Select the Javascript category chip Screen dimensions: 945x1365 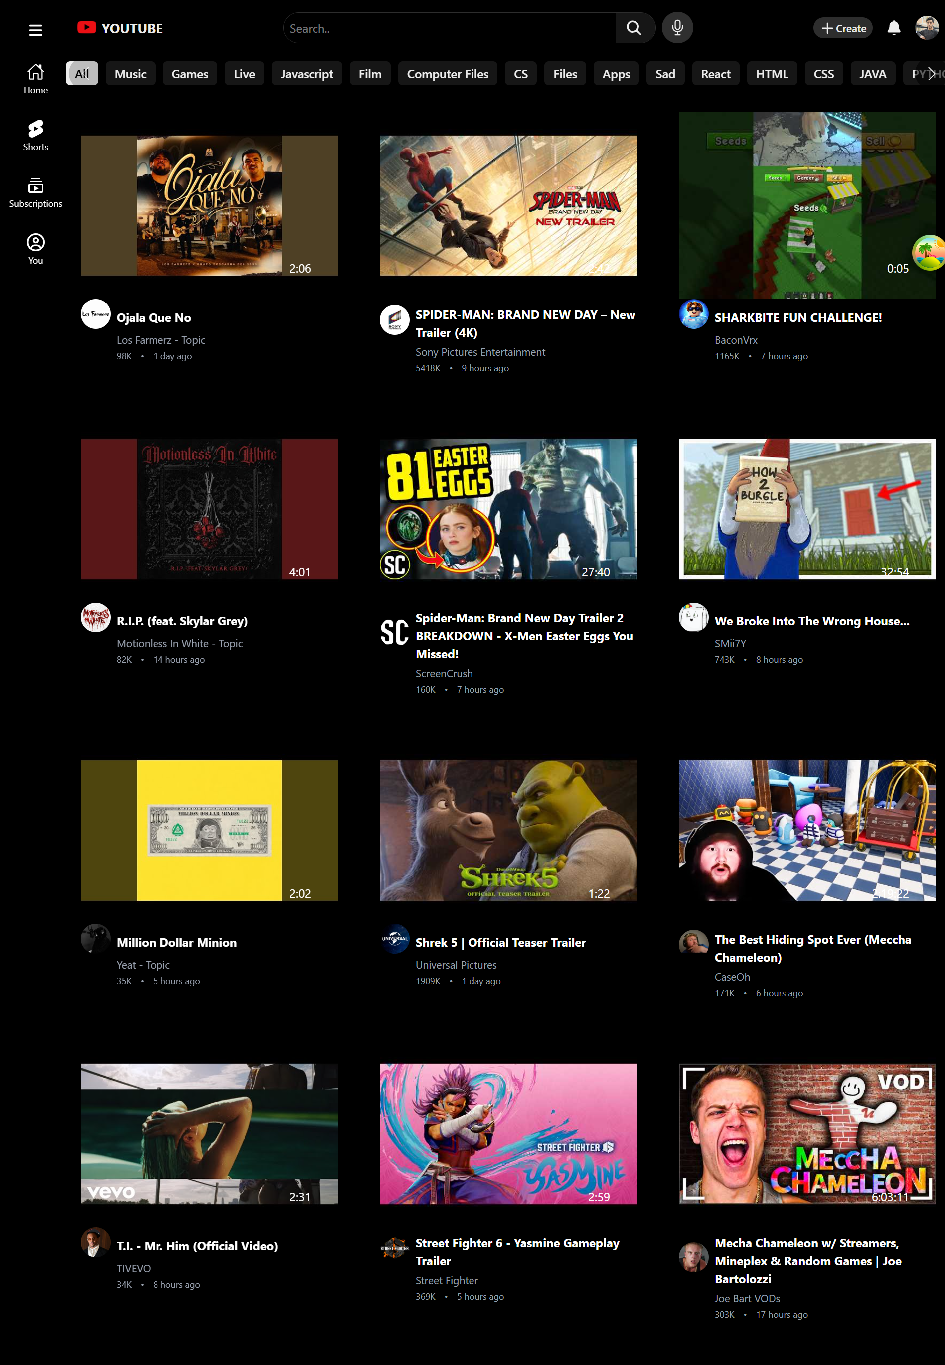[x=307, y=74]
